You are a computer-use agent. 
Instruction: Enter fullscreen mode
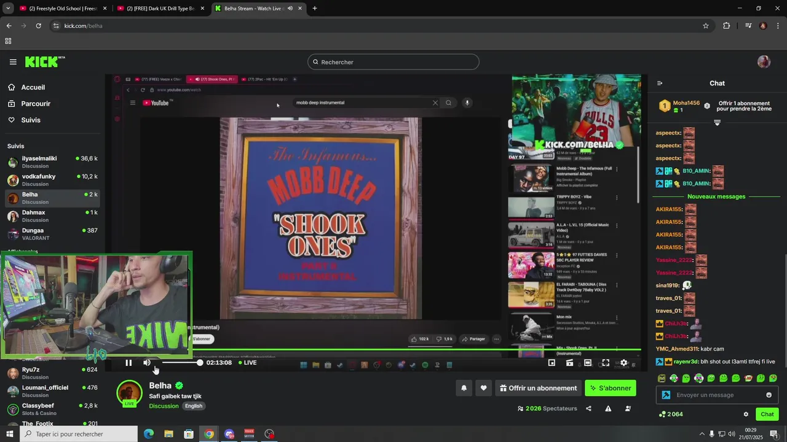coord(606,363)
